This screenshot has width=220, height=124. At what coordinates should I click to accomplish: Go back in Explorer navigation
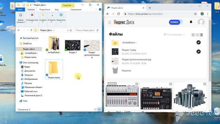[19, 30]
